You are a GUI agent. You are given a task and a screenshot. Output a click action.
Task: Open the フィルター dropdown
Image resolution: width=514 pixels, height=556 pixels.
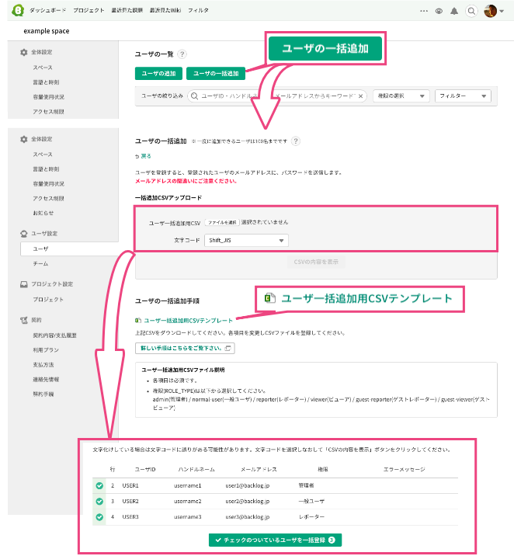[463, 96]
